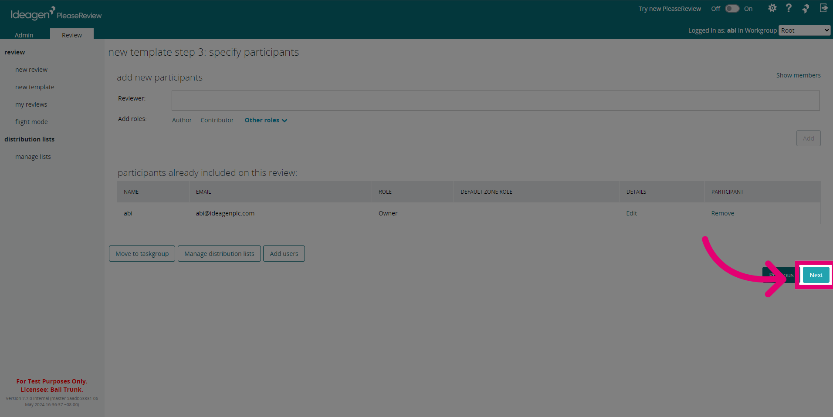Open flight mode in sidebar
The height and width of the screenshot is (417, 833).
(x=31, y=122)
